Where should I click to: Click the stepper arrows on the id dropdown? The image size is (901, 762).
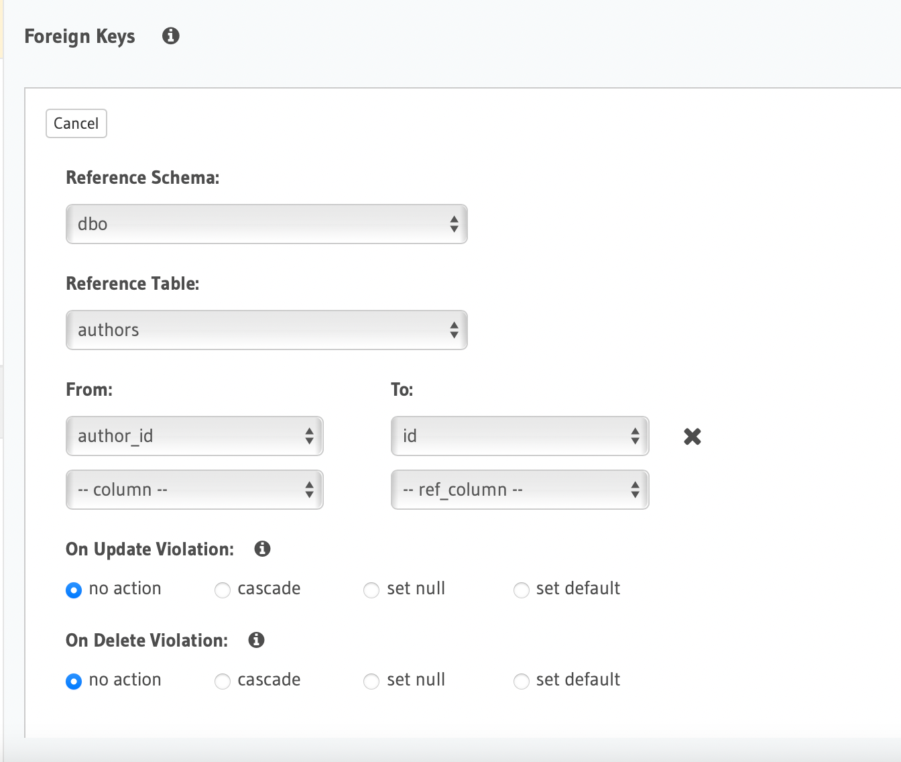[634, 436]
